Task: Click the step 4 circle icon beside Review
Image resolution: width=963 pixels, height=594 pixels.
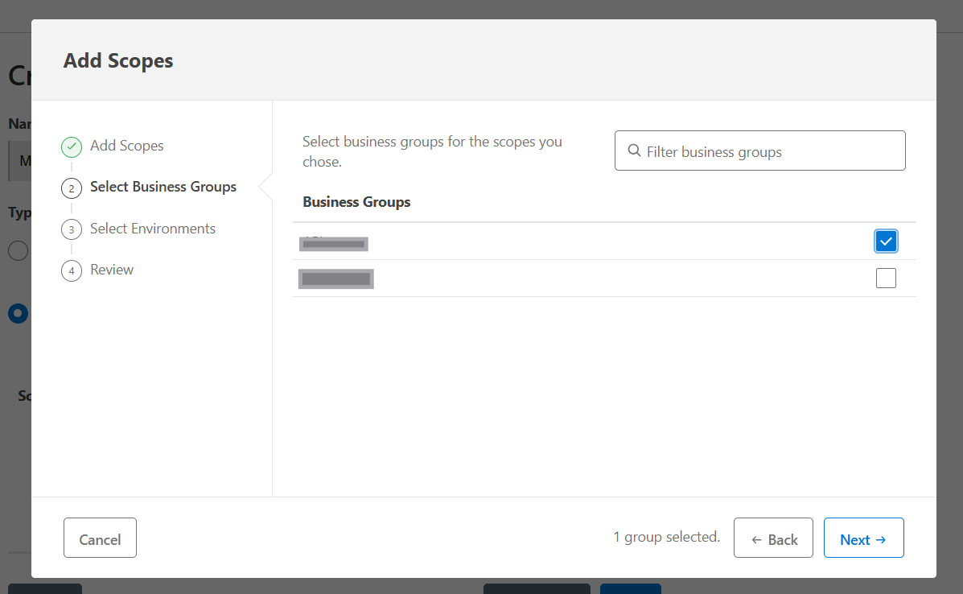Action: 72,270
